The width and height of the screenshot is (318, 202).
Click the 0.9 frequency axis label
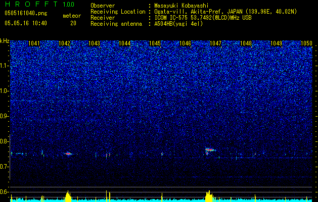click(x=5, y=116)
